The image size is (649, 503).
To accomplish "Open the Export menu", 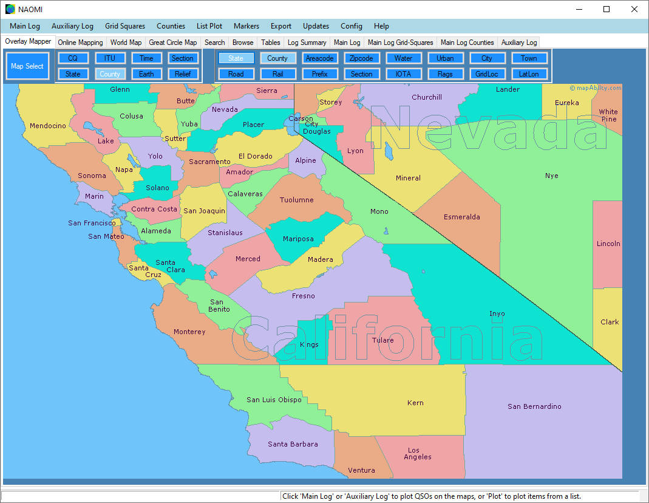I will click(x=281, y=26).
